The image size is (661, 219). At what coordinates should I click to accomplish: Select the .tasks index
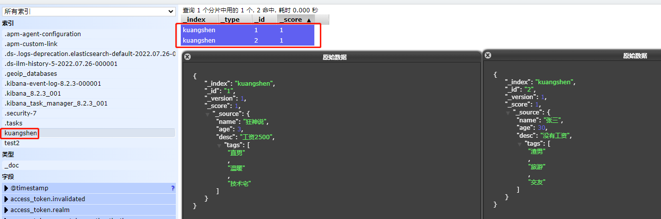[88, 123]
